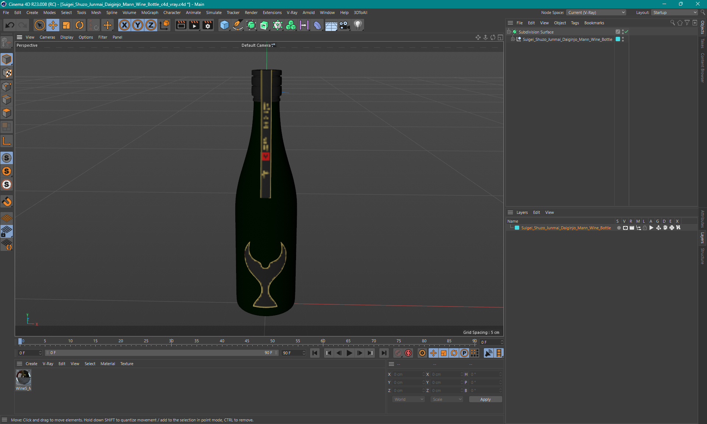The image size is (707, 424).
Task: Open Node Space dropdown
Action: coord(596,13)
